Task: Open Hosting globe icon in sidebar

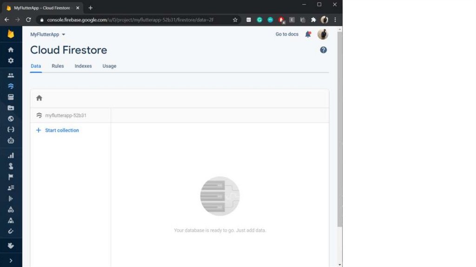Action: click(x=11, y=119)
